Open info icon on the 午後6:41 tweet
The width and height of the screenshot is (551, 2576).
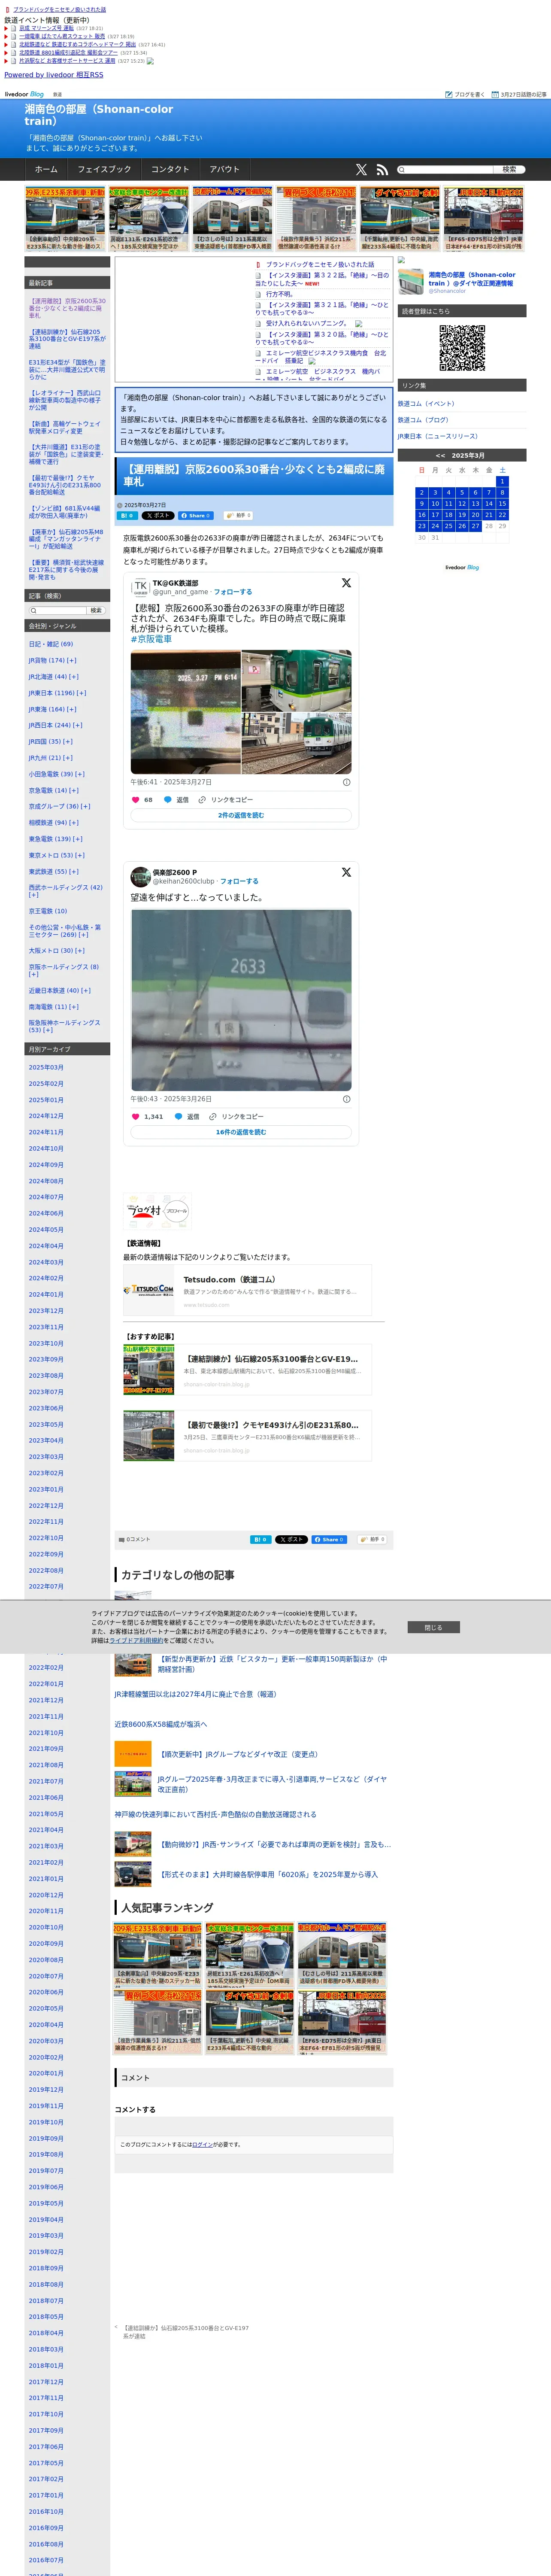pyautogui.click(x=347, y=782)
